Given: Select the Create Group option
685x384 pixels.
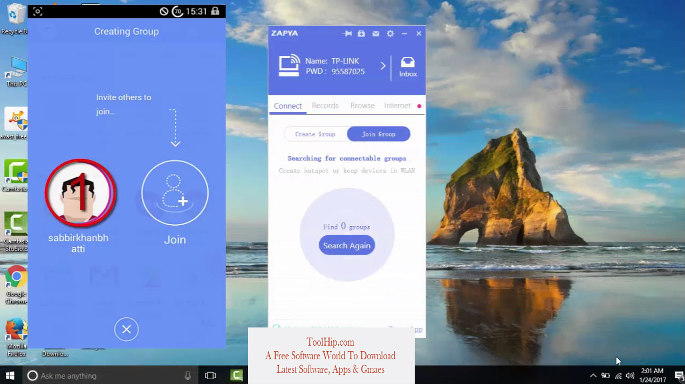Looking at the screenshot, I should pos(315,134).
